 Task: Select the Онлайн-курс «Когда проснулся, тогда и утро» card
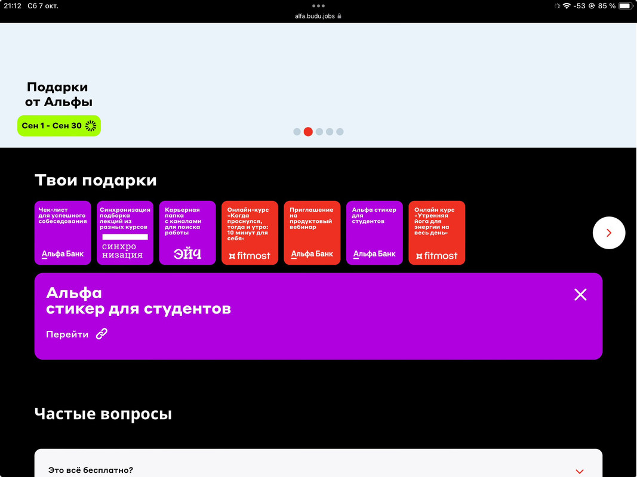pos(250,233)
